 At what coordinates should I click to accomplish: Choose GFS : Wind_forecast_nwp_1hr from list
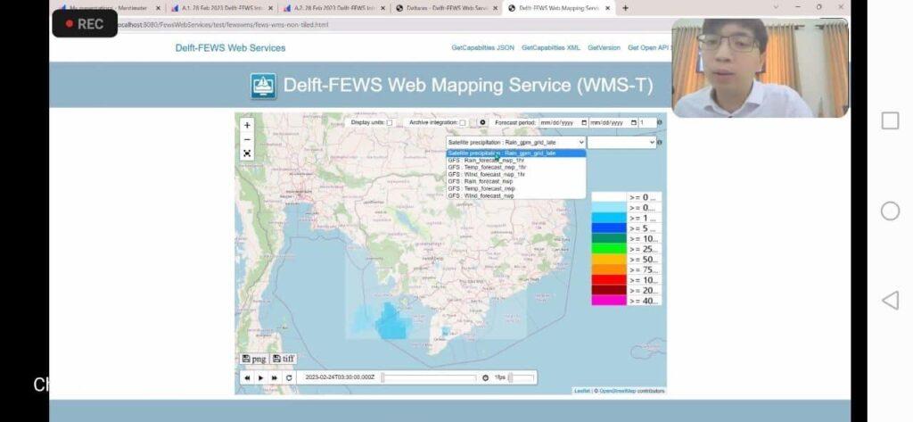pyautogui.click(x=516, y=174)
